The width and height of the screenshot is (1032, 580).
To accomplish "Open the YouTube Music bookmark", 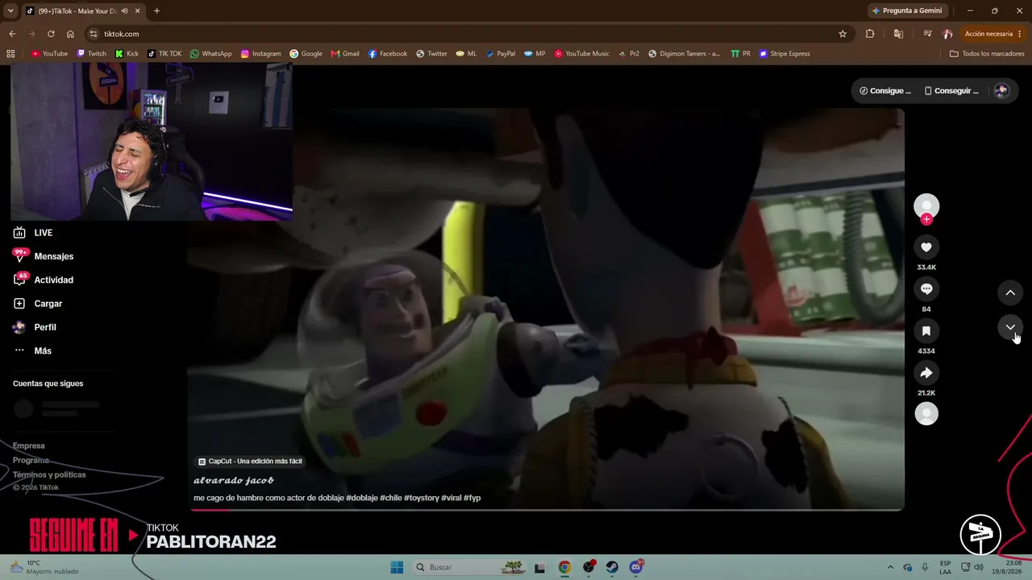I will [581, 54].
